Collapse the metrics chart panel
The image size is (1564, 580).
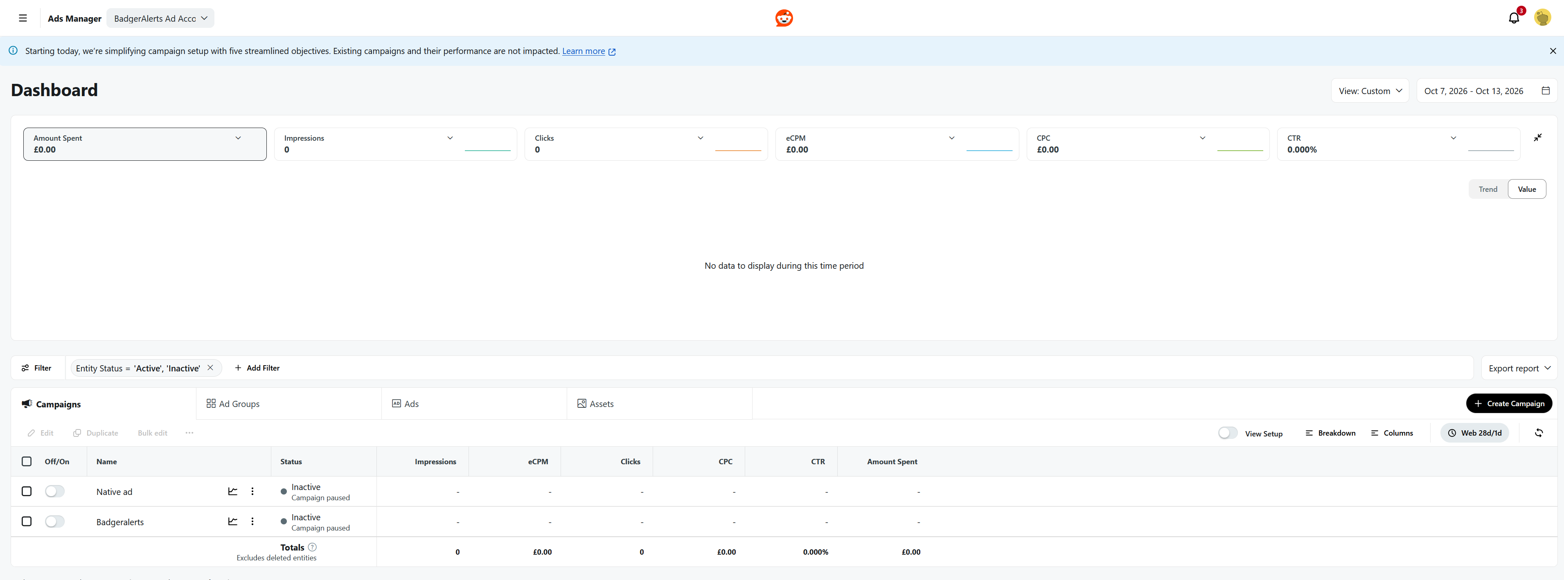click(1537, 138)
